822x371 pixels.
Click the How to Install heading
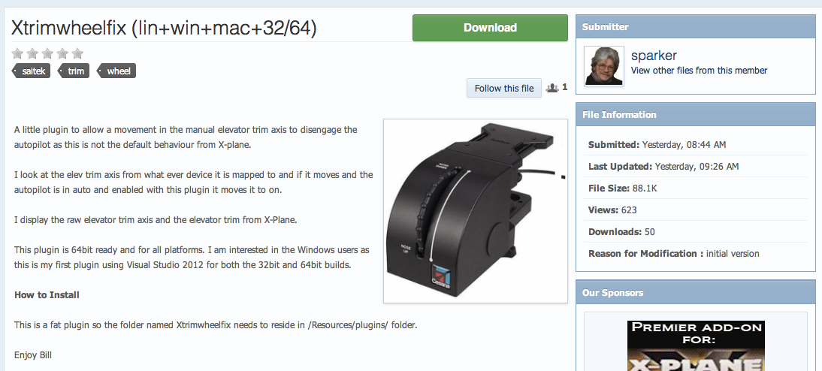[x=47, y=295]
